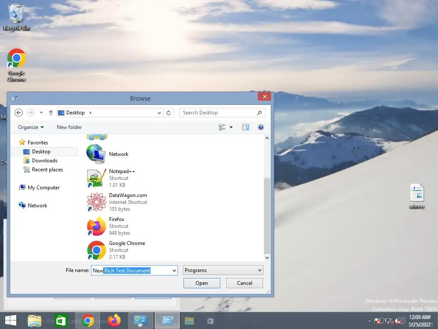Click the vertical scrollbar thumb

(x=267, y=215)
